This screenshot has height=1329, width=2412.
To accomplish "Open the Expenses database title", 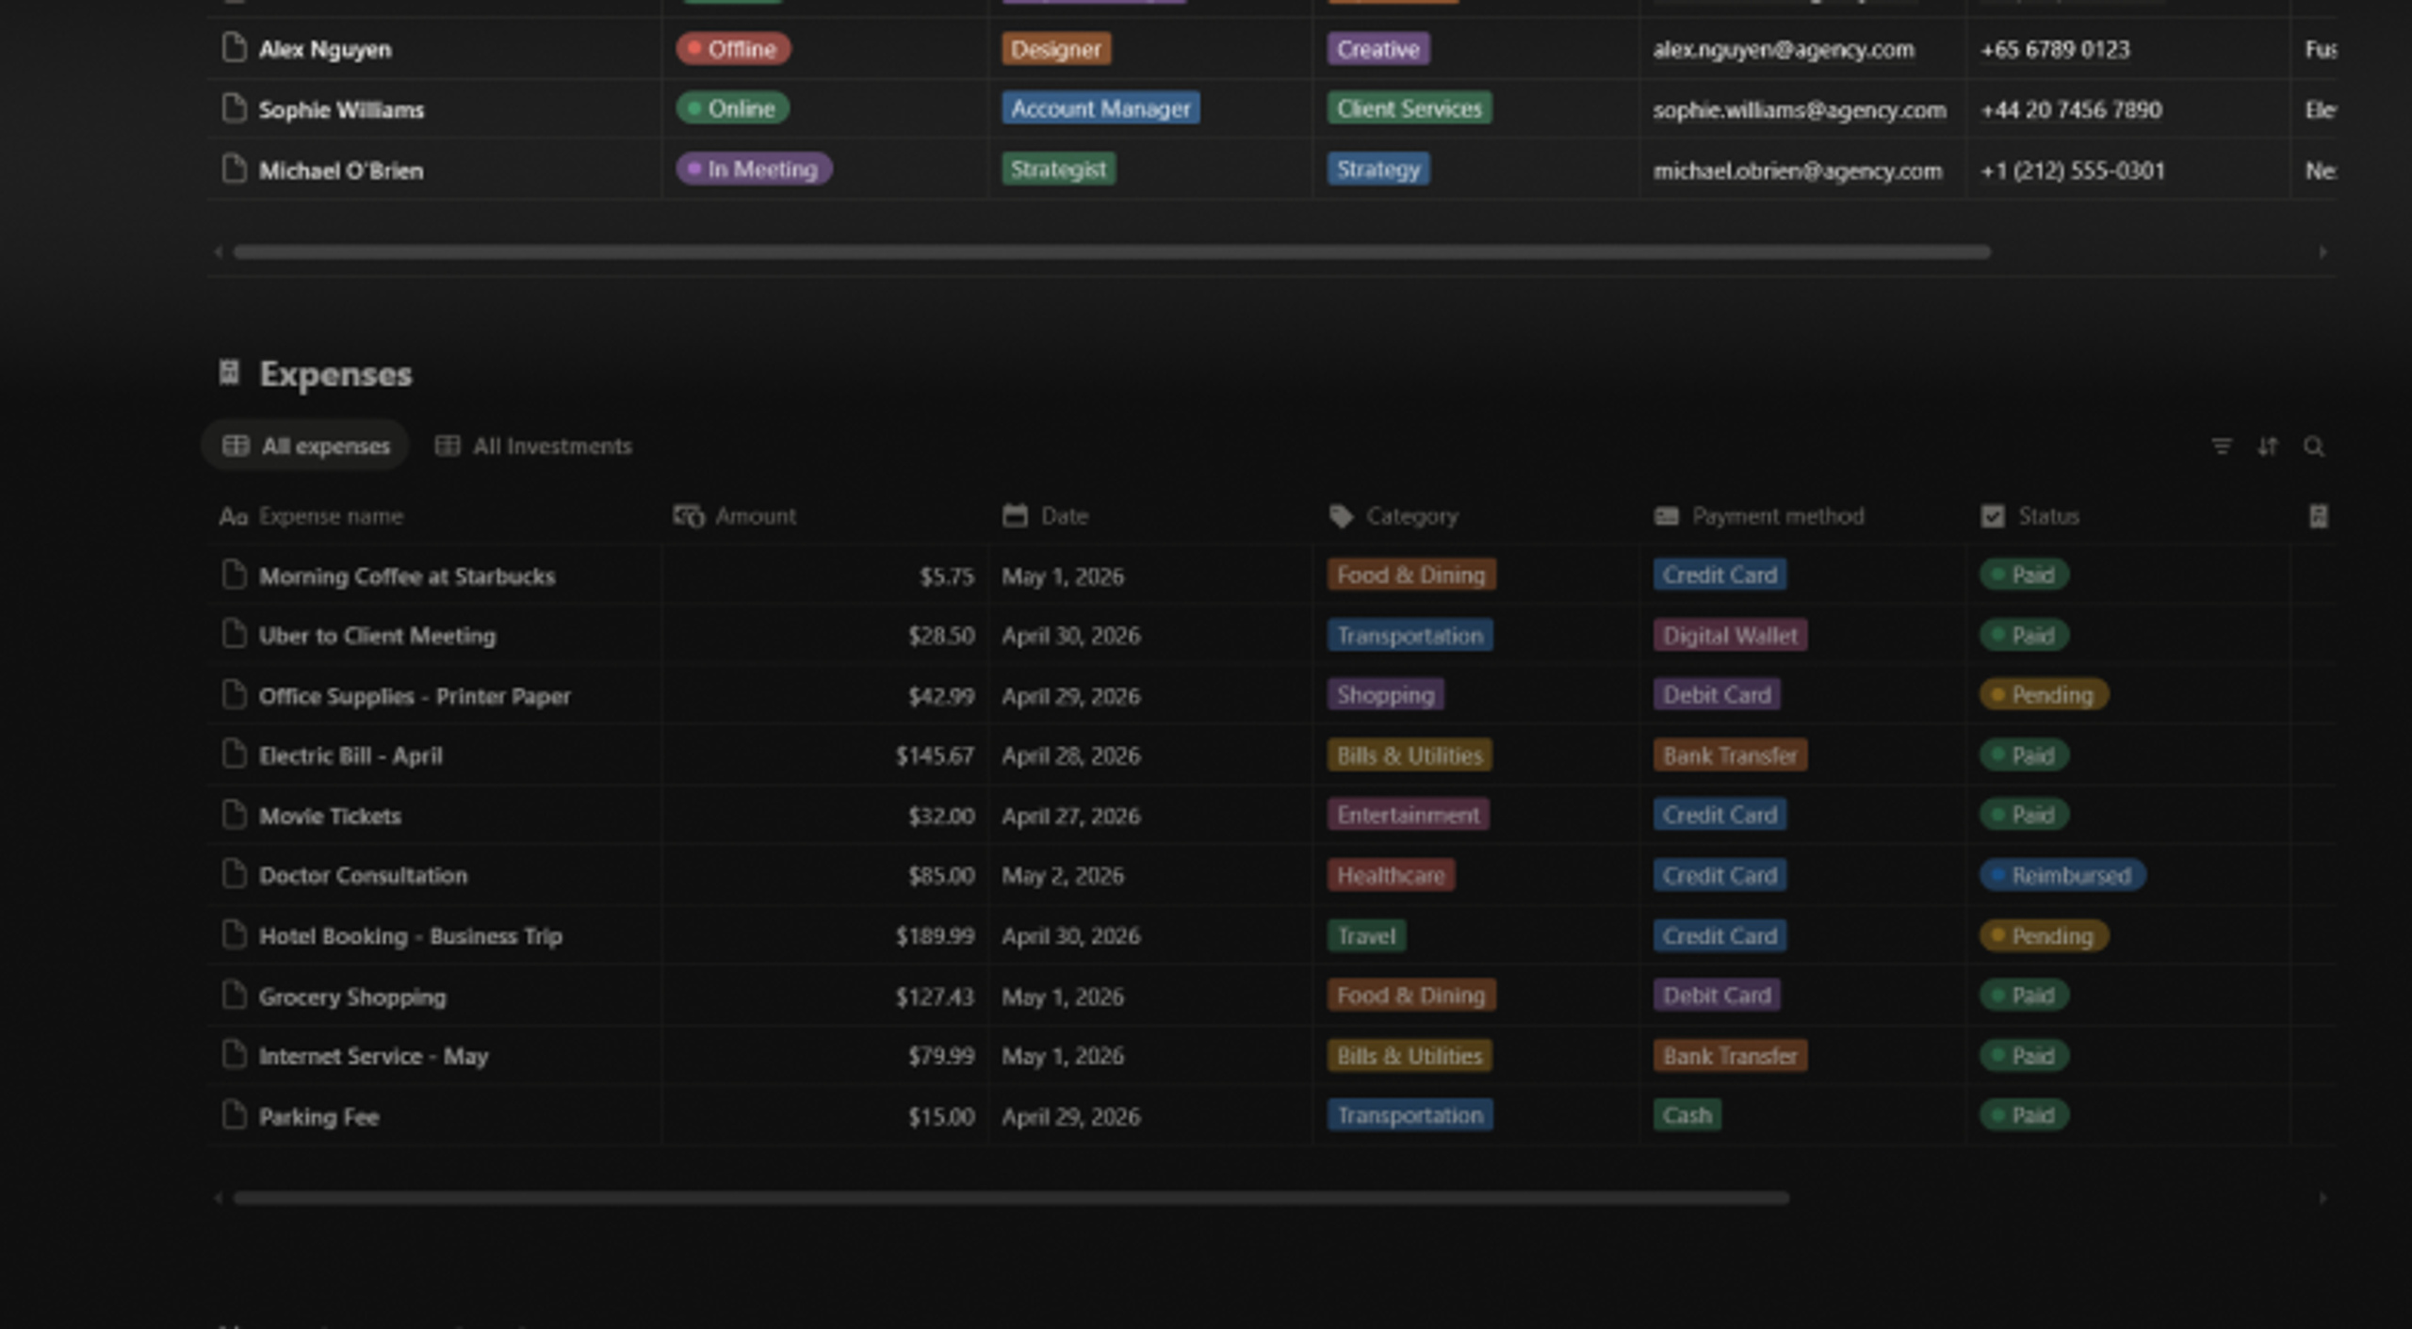I will (335, 374).
